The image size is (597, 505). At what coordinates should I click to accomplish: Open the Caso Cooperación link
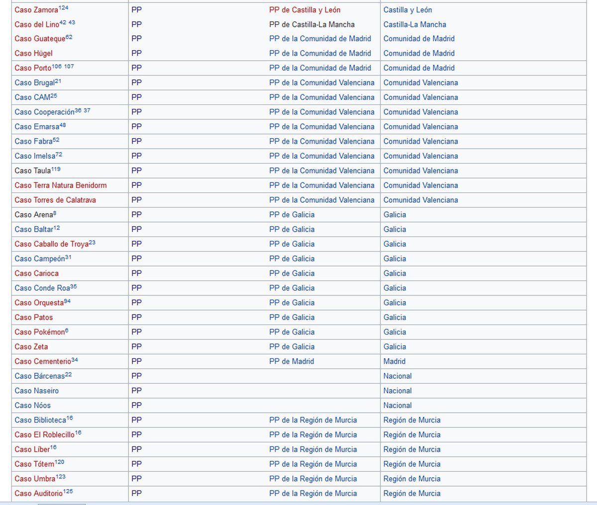coord(44,112)
